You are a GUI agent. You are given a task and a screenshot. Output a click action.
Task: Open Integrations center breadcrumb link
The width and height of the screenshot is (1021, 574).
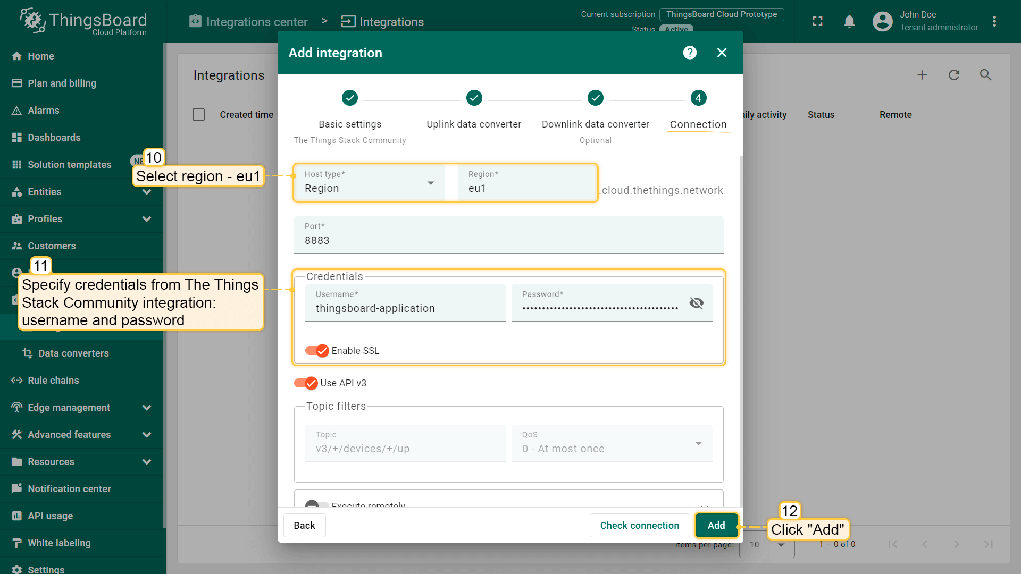248,21
